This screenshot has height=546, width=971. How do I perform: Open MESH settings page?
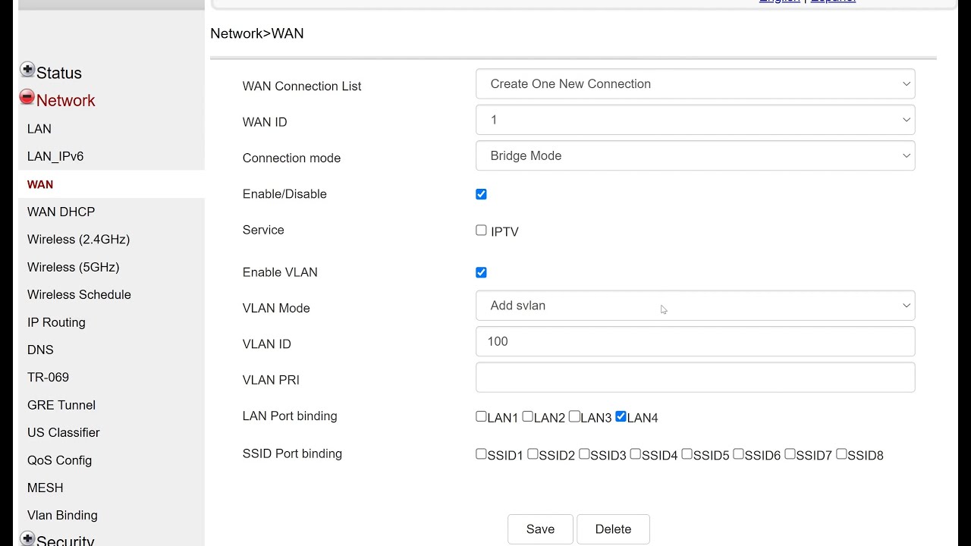(46, 488)
